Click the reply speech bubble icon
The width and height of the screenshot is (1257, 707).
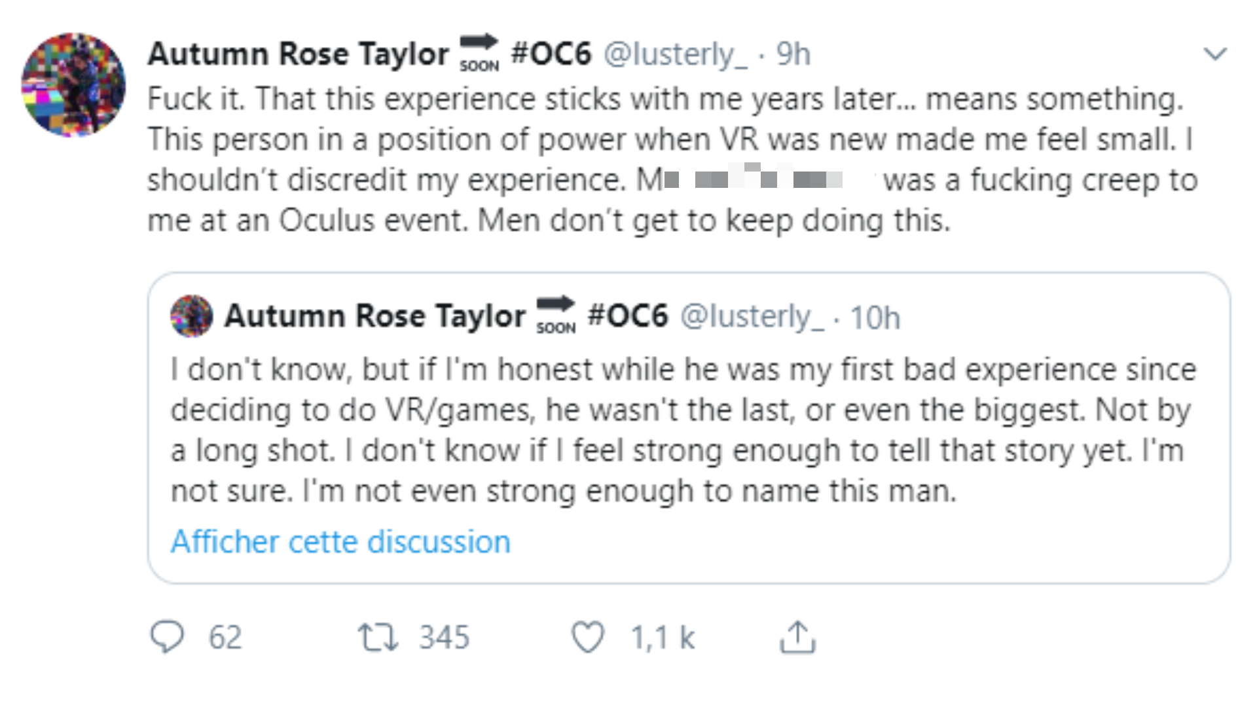click(x=167, y=636)
